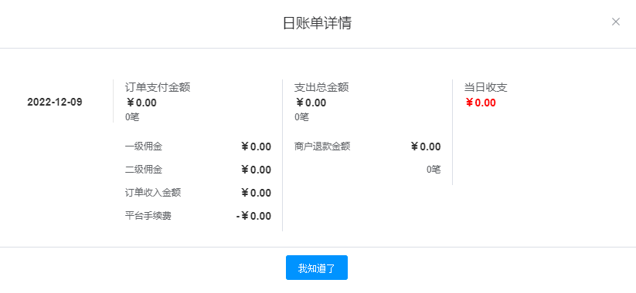The image size is (636, 293).
Task: Click the 二级佣金 label
Action: click(x=144, y=170)
